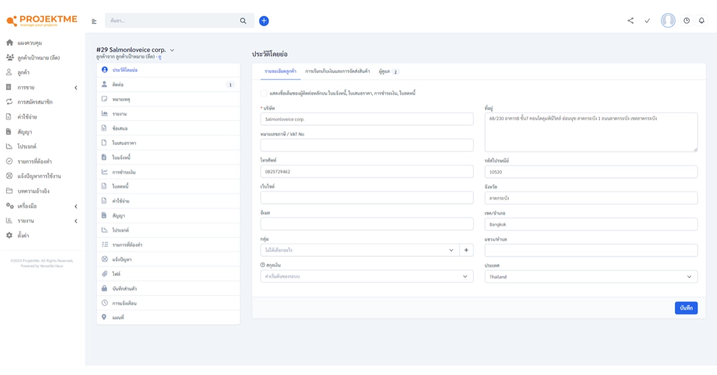Click the โทรศัพท์ phone input field
This screenshot has width=717, height=375.
click(367, 171)
